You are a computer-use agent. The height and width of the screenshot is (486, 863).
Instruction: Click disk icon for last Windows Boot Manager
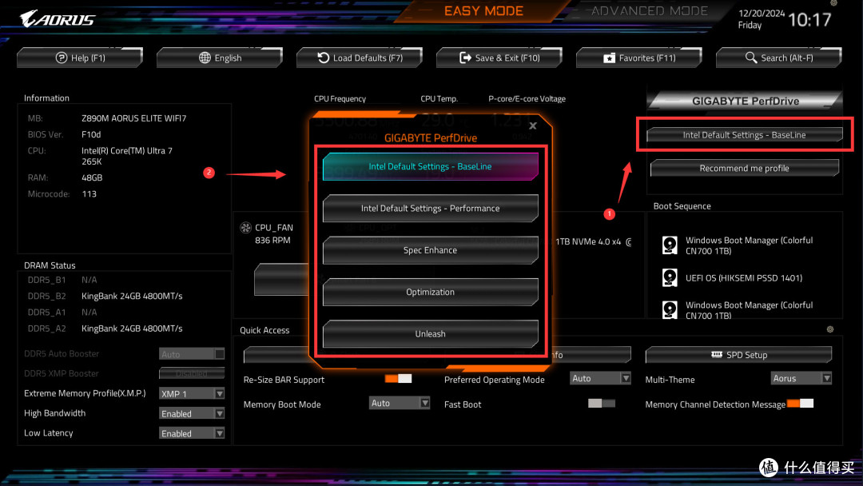[670, 310]
